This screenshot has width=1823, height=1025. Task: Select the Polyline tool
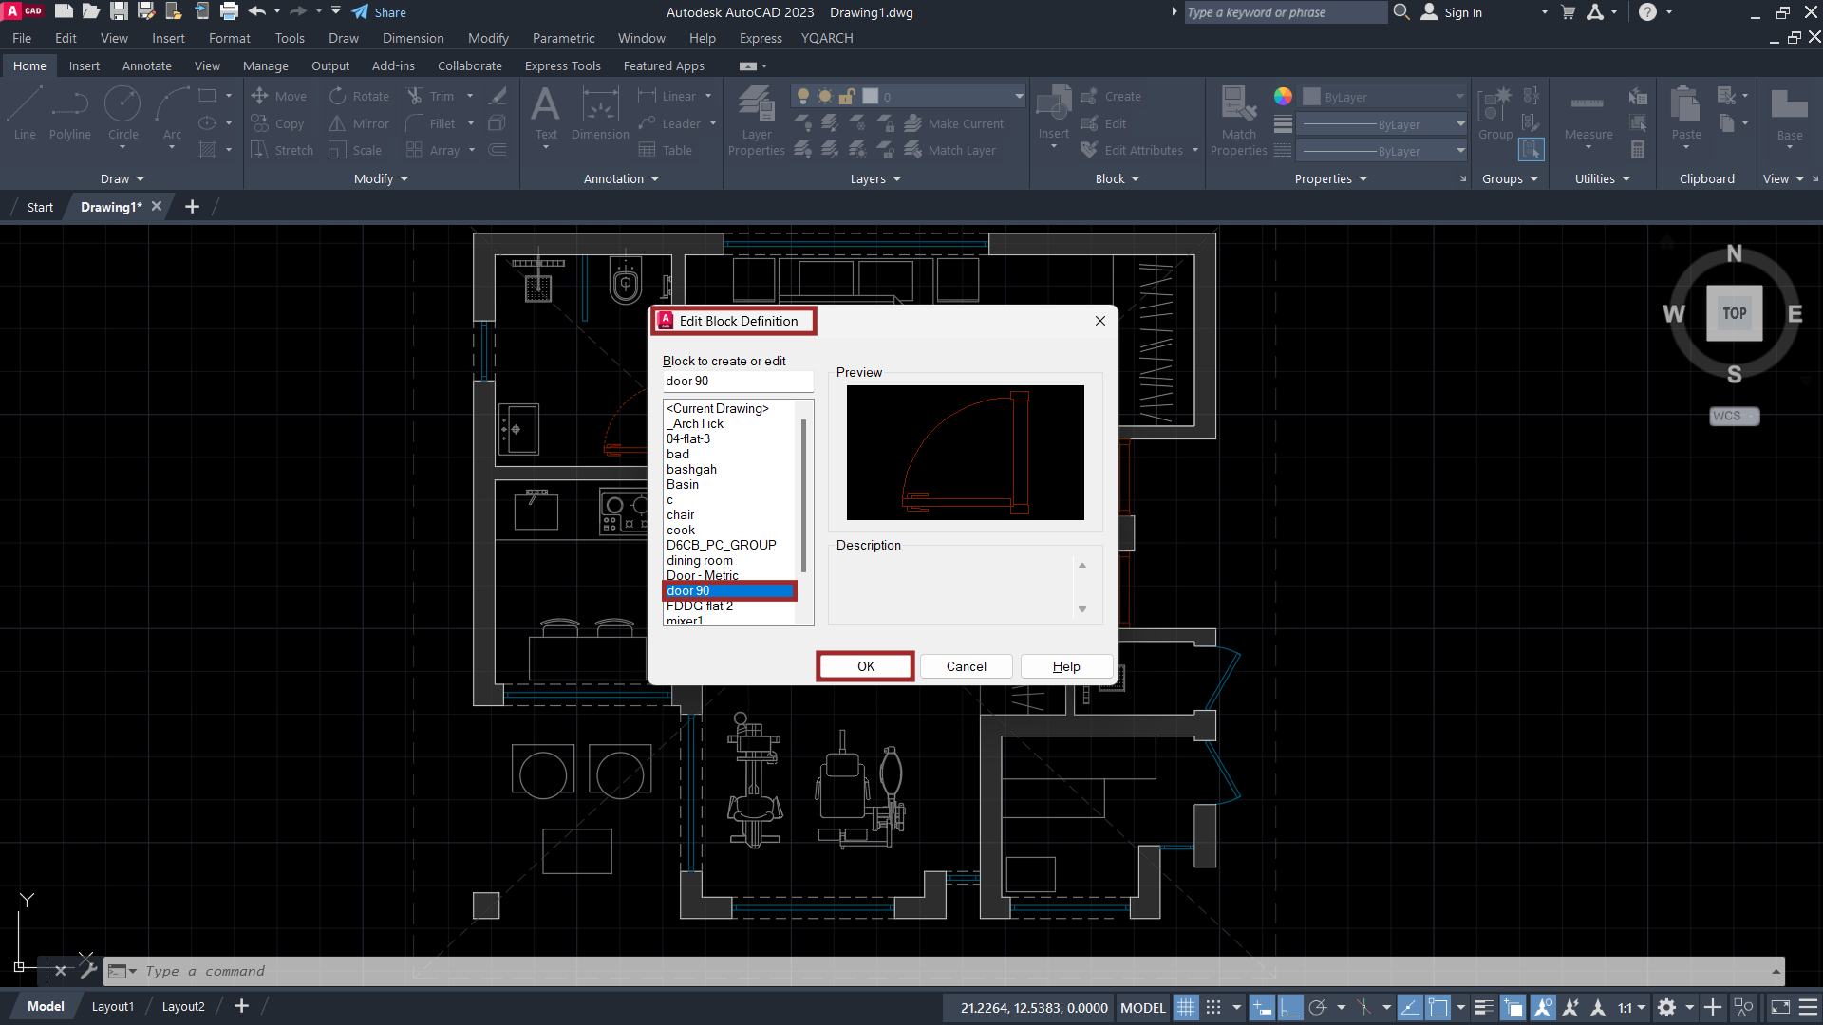(70, 113)
